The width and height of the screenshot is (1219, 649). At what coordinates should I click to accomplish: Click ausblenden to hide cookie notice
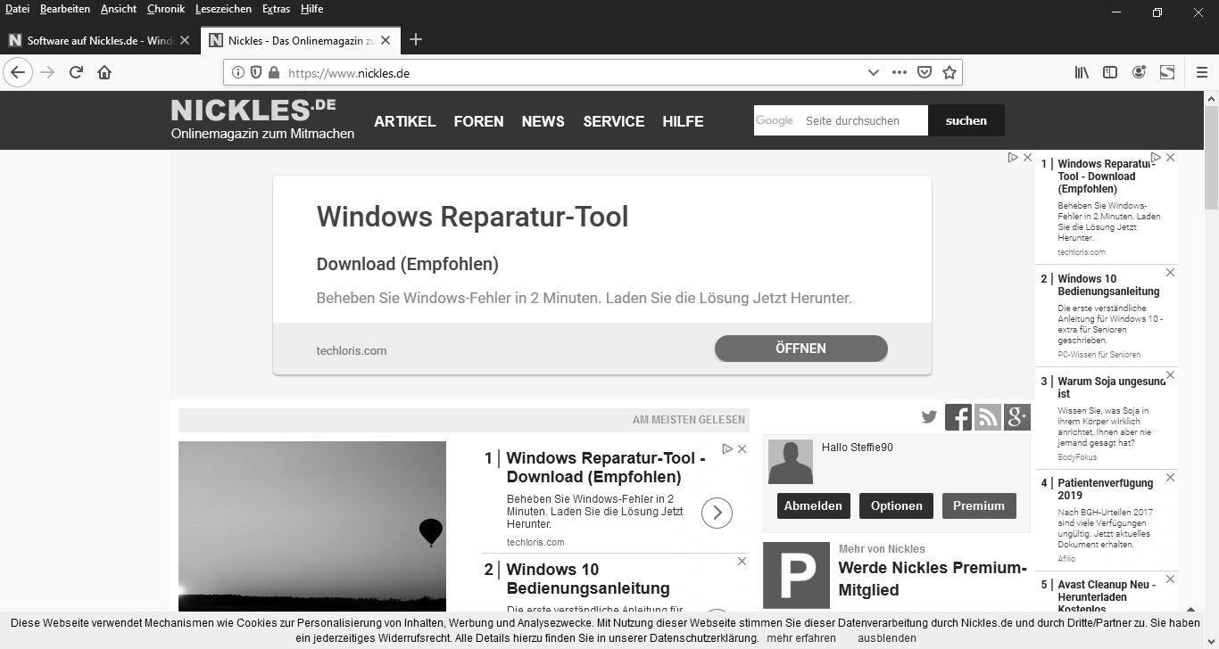(x=887, y=638)
